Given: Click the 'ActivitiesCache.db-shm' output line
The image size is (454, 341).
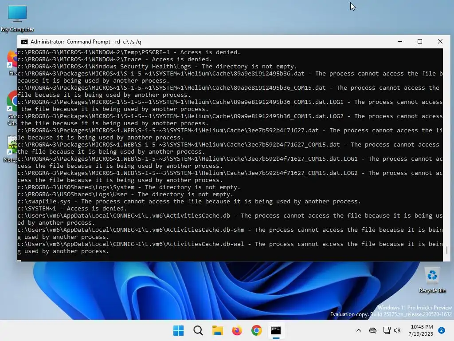Looking at the screenshot, I should [230, 234].
